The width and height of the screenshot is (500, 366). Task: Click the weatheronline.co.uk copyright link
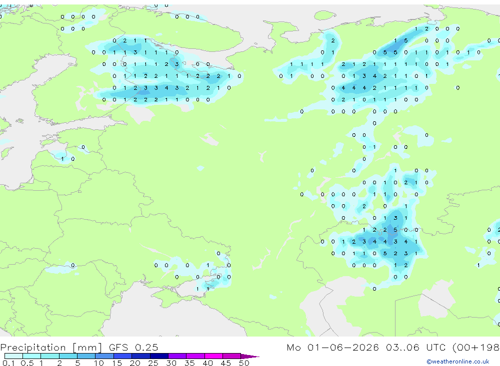[457, 362]
